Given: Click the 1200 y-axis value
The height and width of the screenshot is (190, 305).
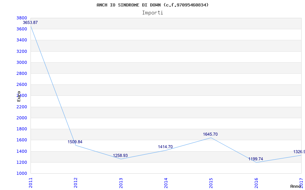Looking at the screenshot, I should point(22,162).
